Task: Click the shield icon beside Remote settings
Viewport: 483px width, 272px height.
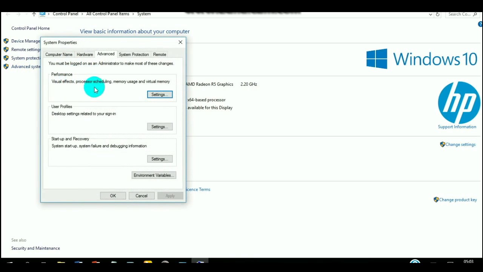Action: [6, 49]
